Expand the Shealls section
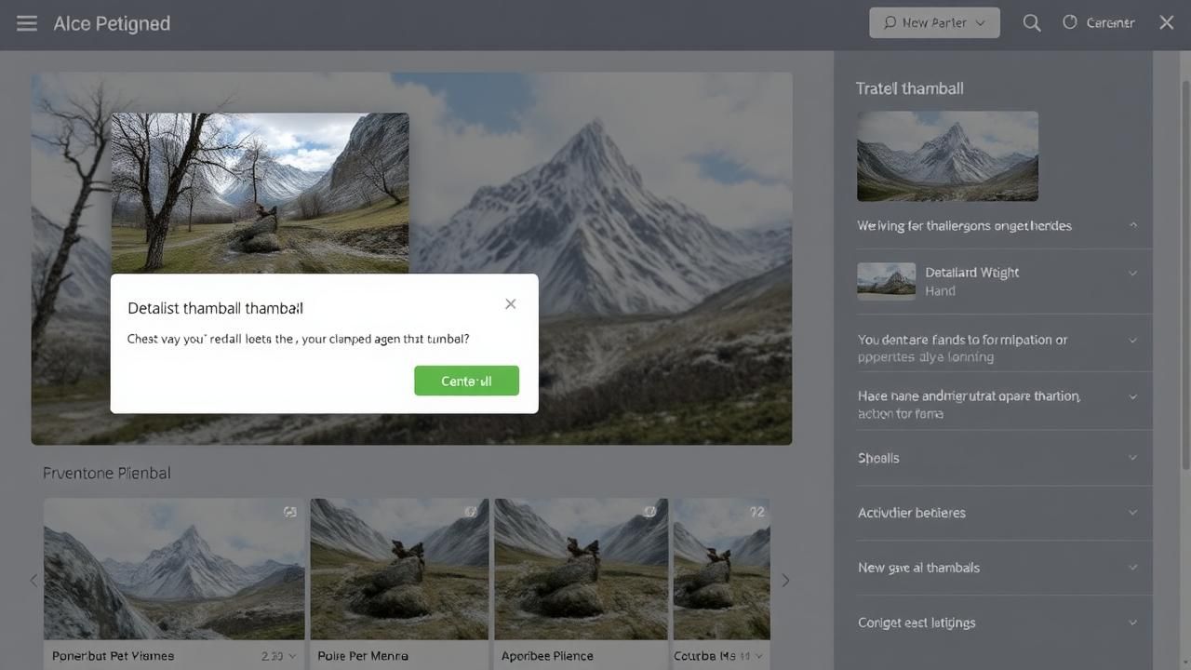 pos(1132,458)
